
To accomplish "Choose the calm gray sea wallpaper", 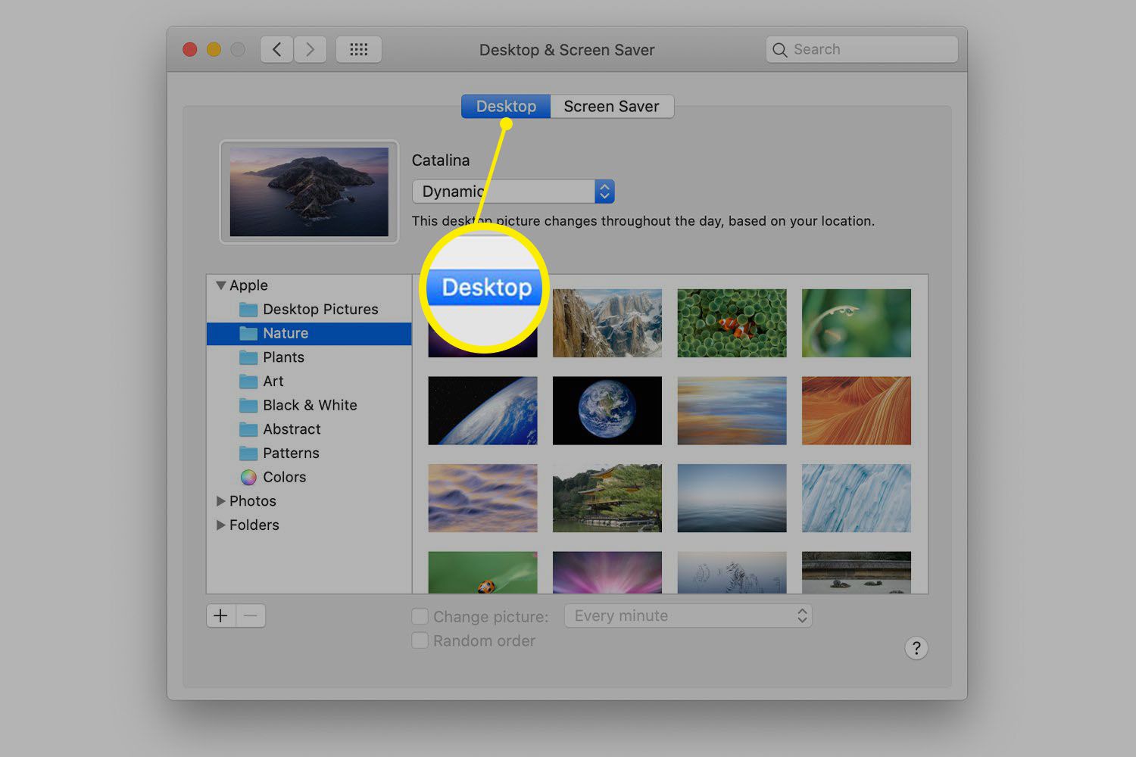I will pyautogui.click(x=732, y=498).
